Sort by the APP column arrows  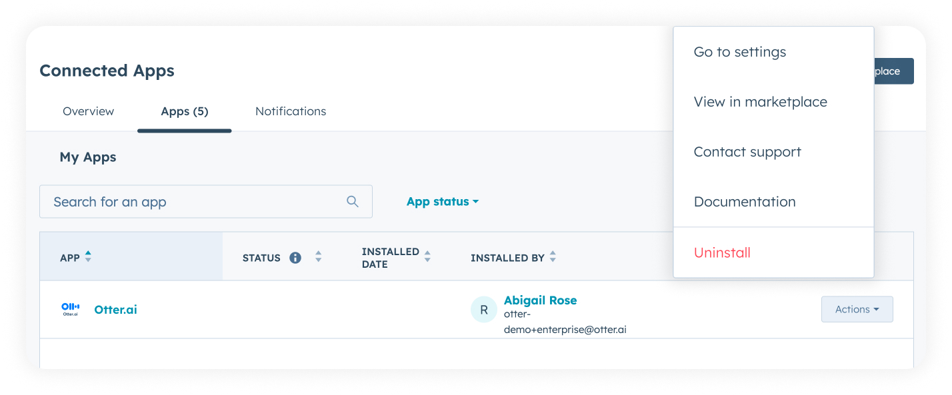(x=88, y=257)
